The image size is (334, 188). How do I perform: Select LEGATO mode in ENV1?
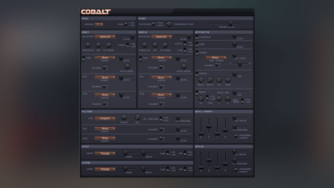(x=235, y=139)
